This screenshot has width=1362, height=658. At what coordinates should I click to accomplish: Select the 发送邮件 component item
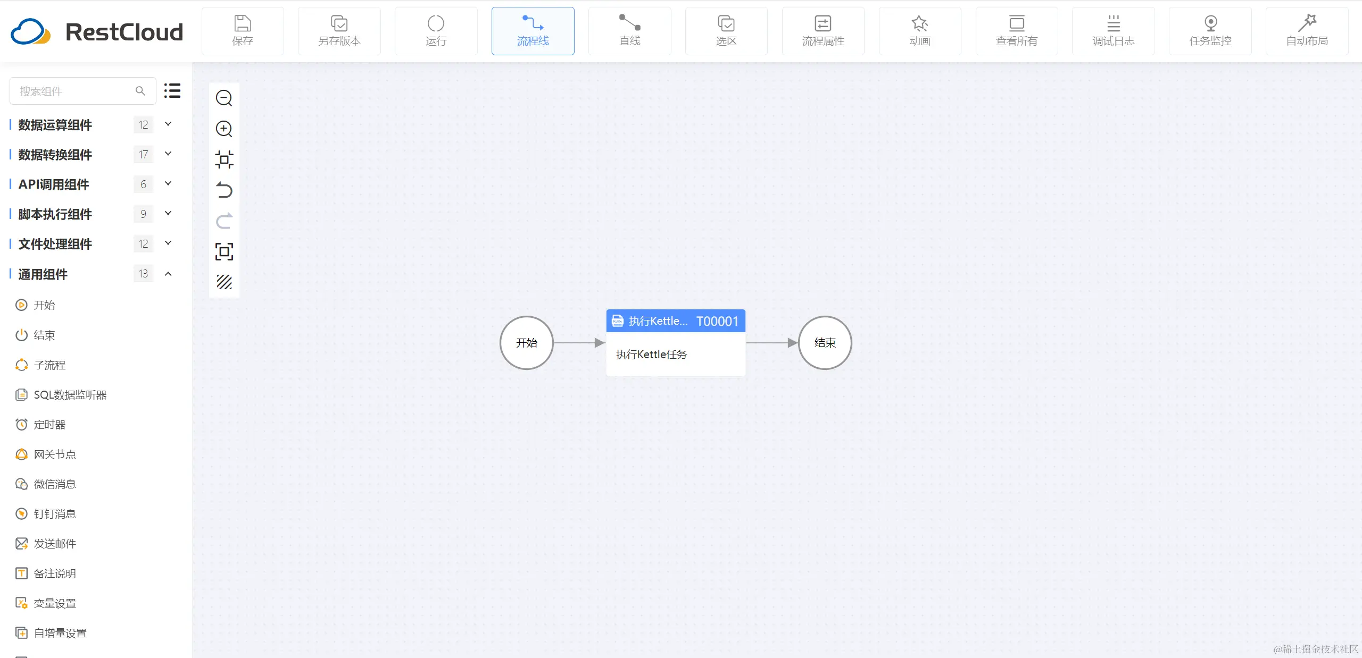tap(54, 544)
